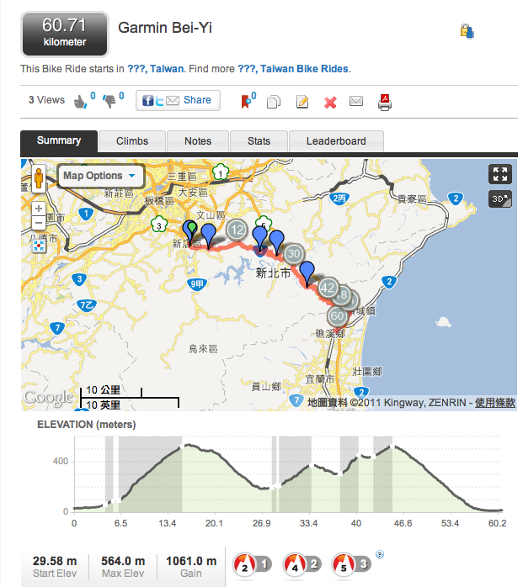Delete the route with red X icon

click(330, 102)
